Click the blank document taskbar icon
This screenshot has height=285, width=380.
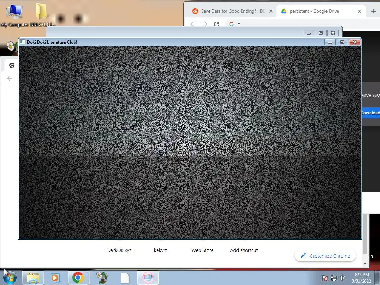click(125, 278)
